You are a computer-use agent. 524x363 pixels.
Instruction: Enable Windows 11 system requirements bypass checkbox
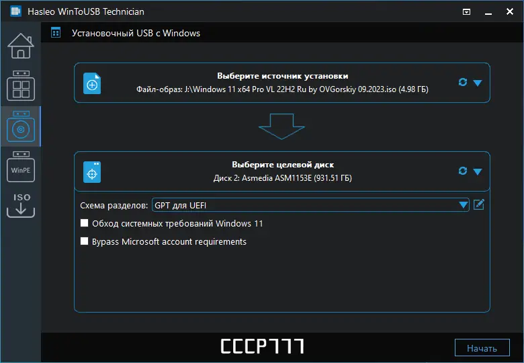(x=85, y=223)
